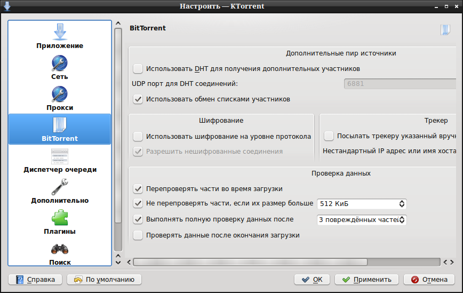Enable DHT for additional peers checkbox
Screen dimensions: 463x293
pyautogui.click(x=138, y=68)
